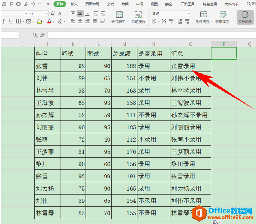
Task: Toggle italic formatting
Action: pyautogui.click(x=4, y=21)
